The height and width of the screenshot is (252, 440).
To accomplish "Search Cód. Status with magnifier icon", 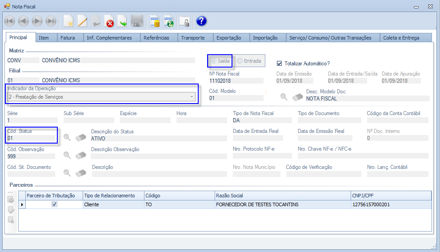I will [67, 137].
